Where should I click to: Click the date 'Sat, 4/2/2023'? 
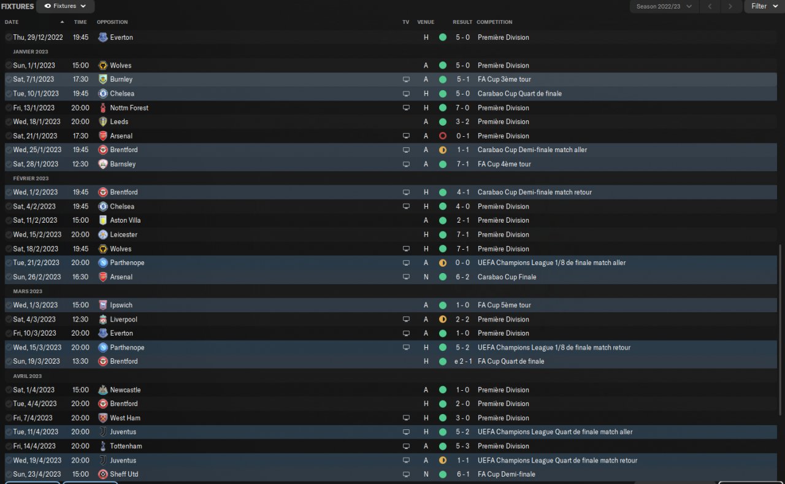point(34,207)
